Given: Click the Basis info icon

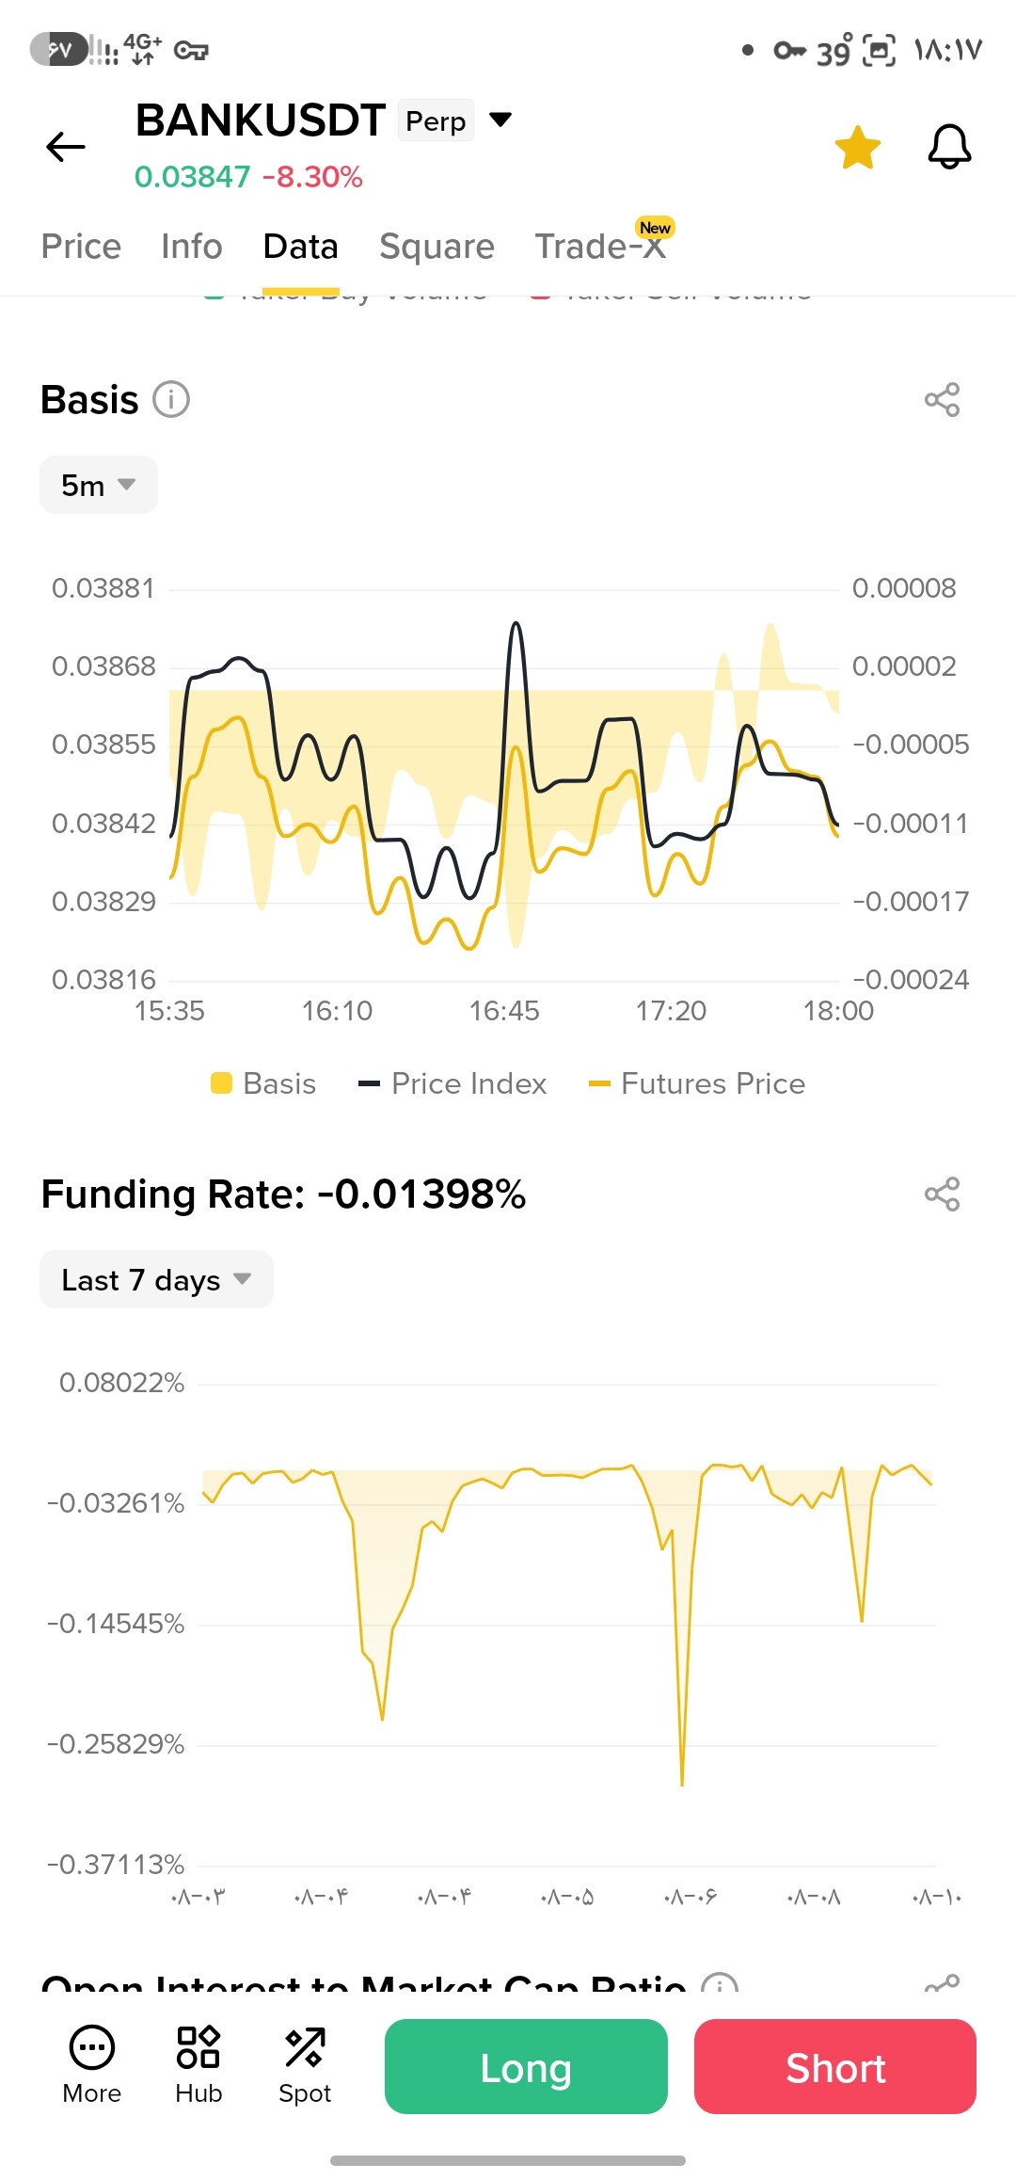Looking at the screenshot, I should 171,399.
